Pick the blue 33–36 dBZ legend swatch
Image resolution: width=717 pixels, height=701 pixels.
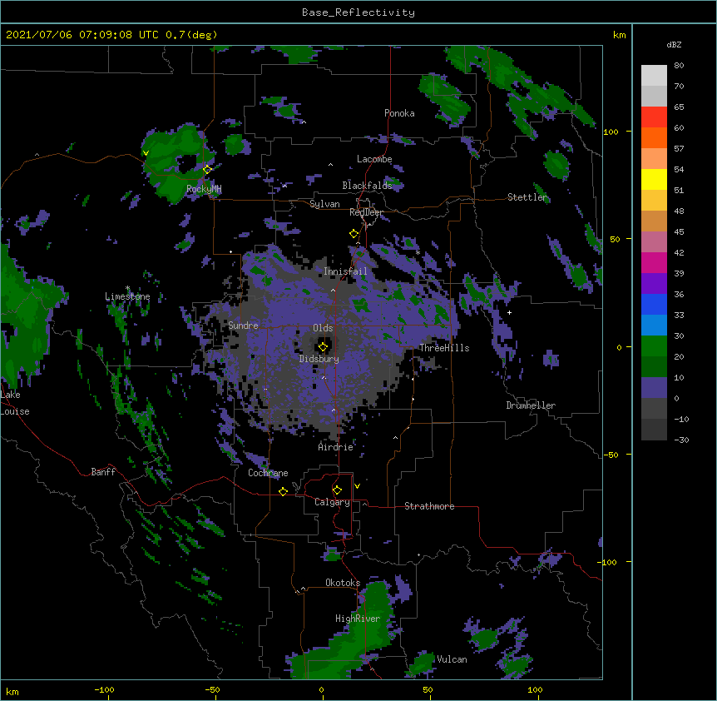(654, 304)
